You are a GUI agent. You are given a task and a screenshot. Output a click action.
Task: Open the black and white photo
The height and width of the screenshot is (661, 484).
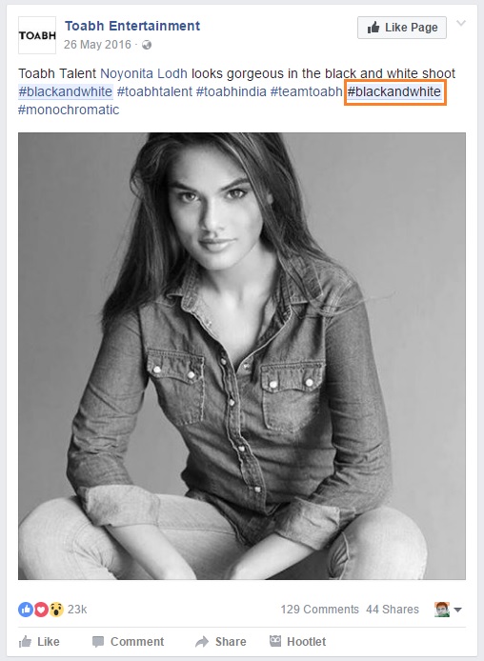(242, 356)
